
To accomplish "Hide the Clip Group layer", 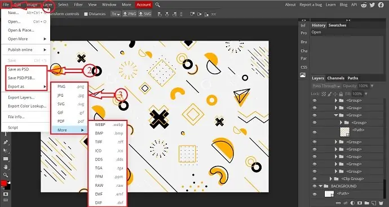I will point(315,179).
